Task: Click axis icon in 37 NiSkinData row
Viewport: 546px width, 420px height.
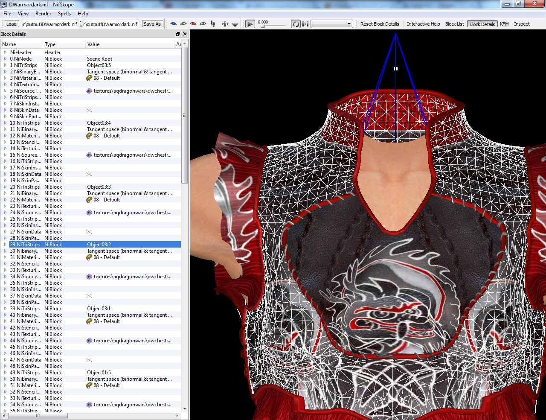Action: point(89,296)
